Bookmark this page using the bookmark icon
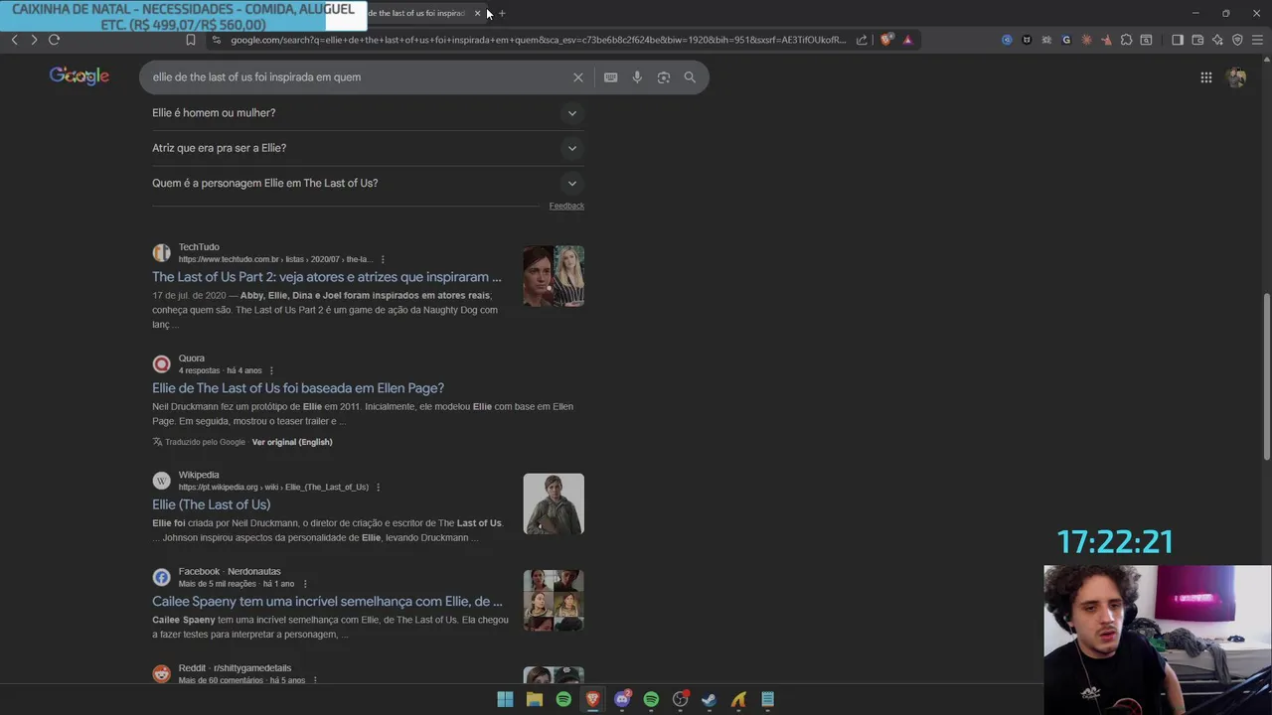Screen dimensions: 1272x715 (191, 40)
